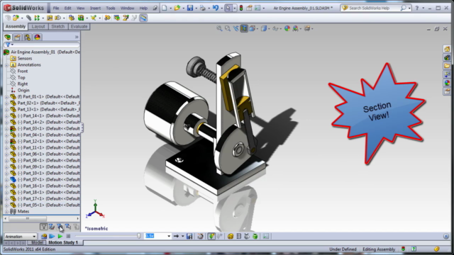Open the Display Style dropdown
Image resolution: width=454 pixels, height=255 pixels.
pos(268,28)
